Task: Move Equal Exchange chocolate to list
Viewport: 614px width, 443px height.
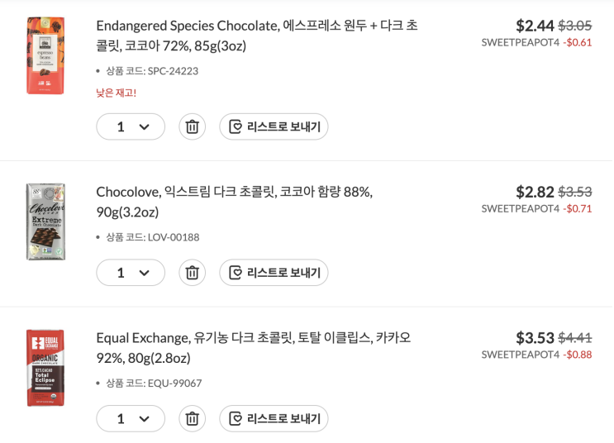Action: [x=274, y=418]
